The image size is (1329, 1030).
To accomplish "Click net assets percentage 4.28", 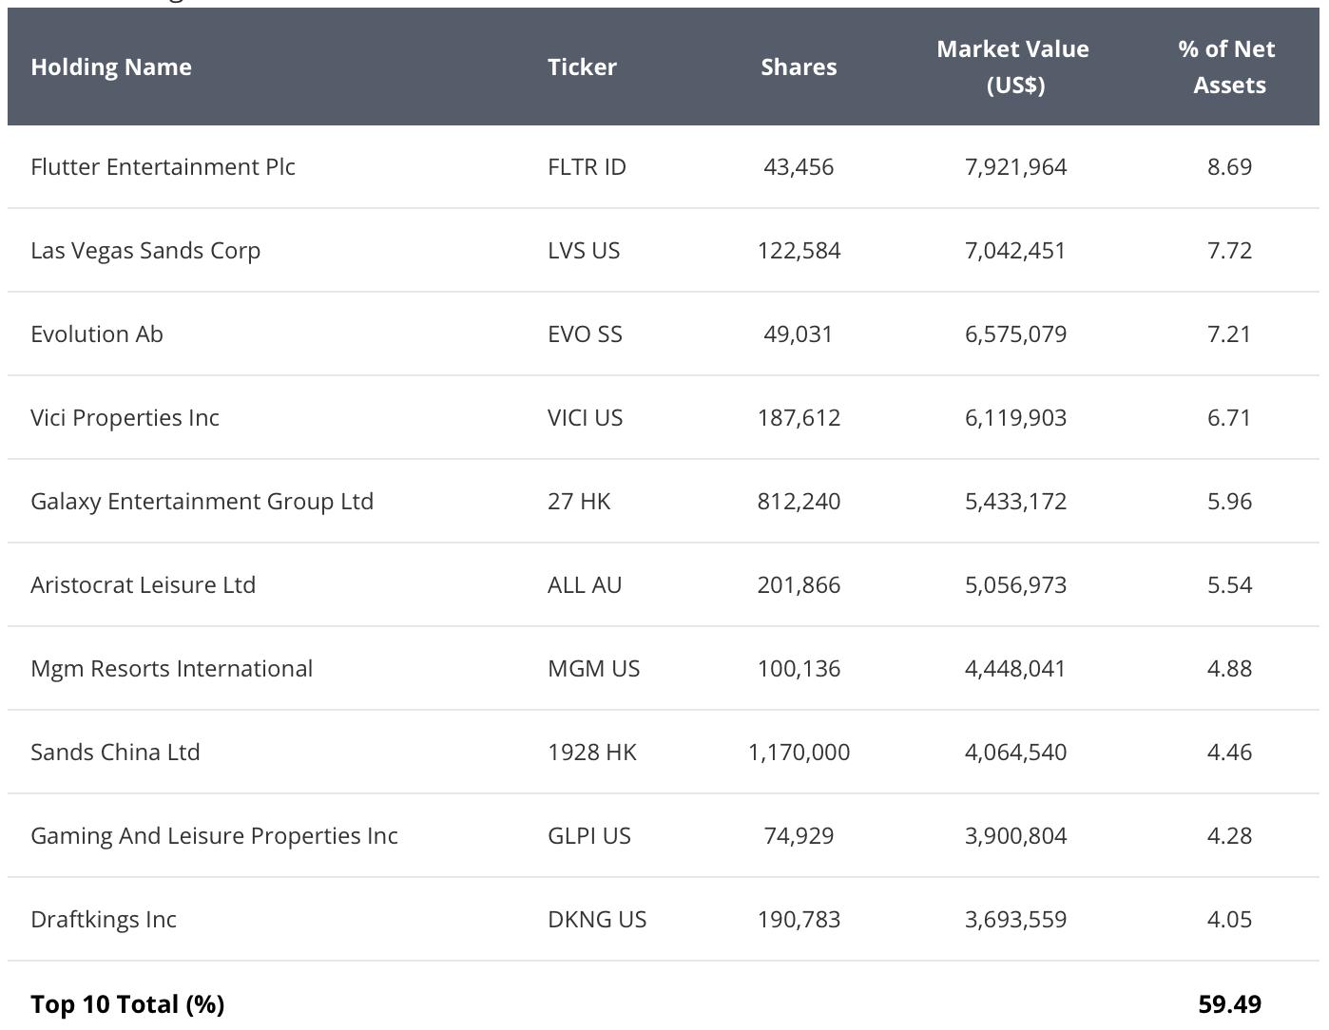I will tap(1229, 835).
